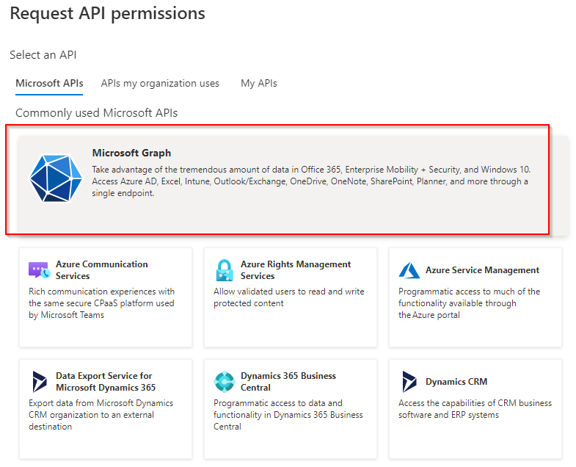Click 'Programmatic access to data and' description
Image resolution: width=576 pixels, height=467 pixels.
click(288, 415)
